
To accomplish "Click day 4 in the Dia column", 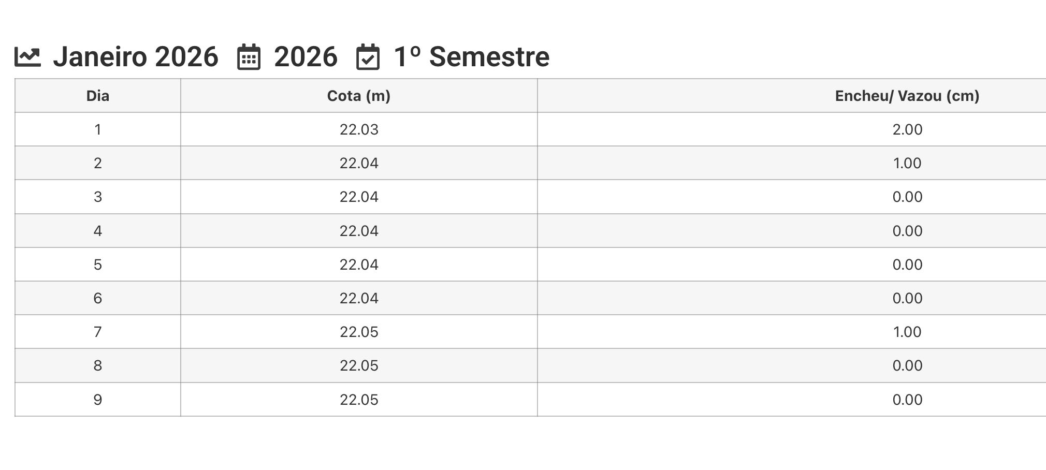I will [x=97, y=231].
